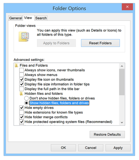Uncheck Display file icon on thumbnails
Screen dimensions: 139x160
pos(22,80)
